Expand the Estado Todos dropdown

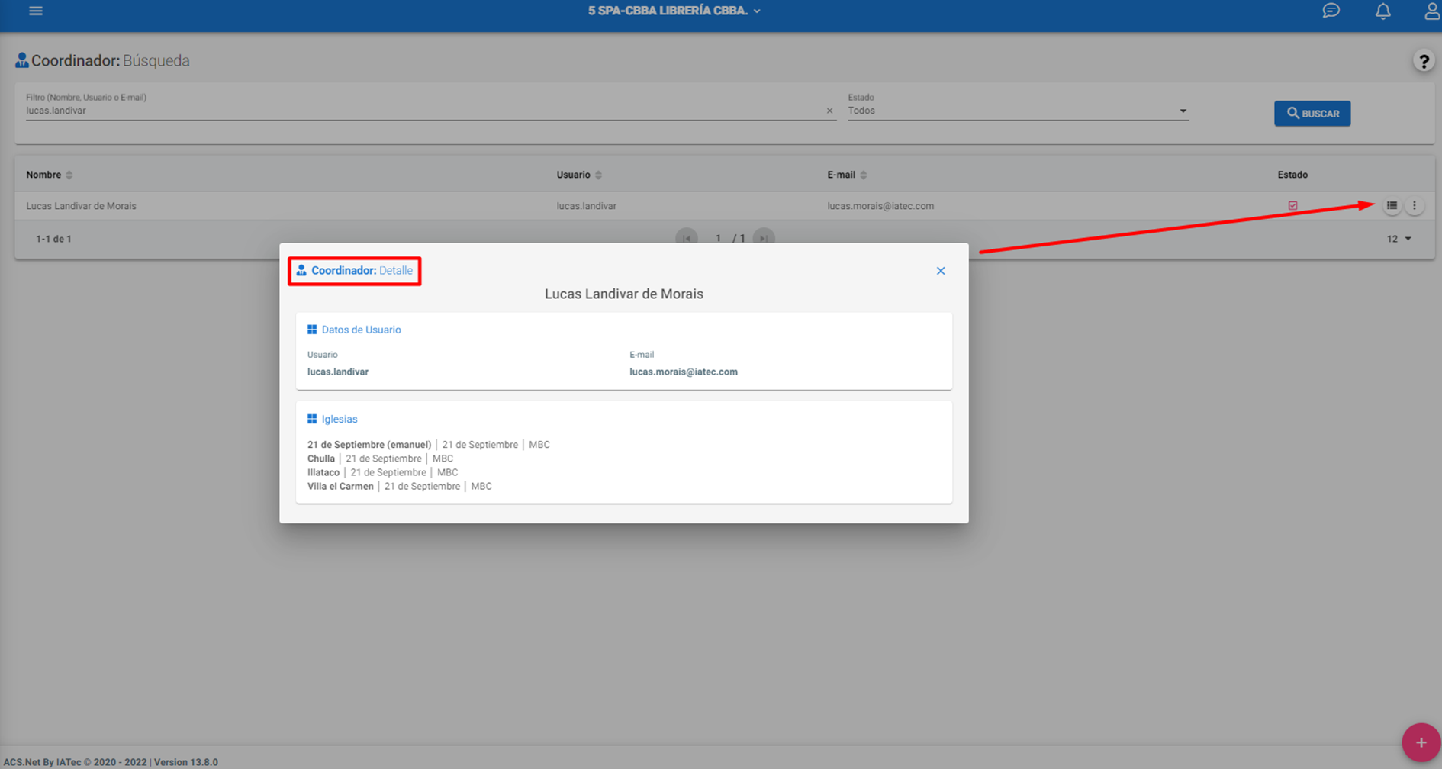(1018, 111)
